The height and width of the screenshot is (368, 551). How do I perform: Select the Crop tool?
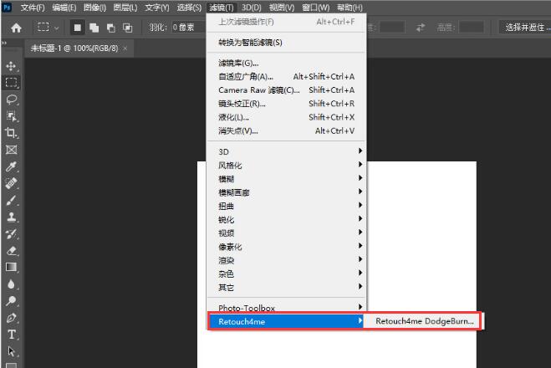tap(11, 133)
